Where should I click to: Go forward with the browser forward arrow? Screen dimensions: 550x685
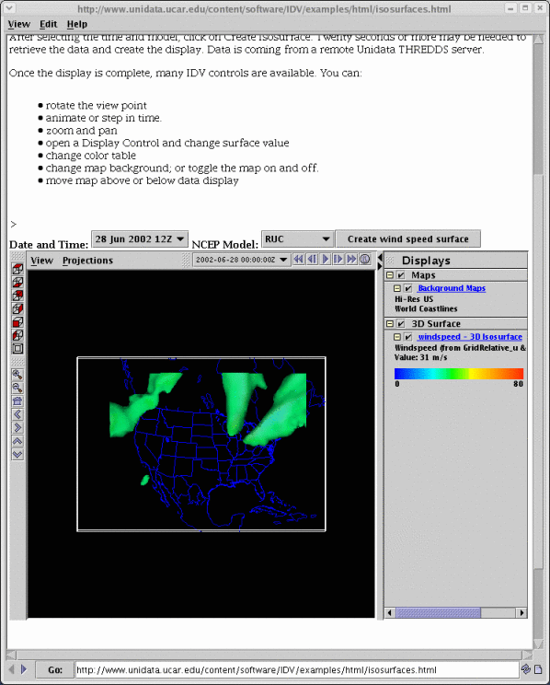tap(24, 669)
